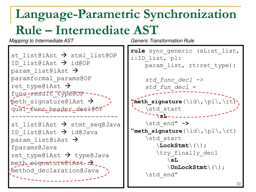
Task: Select the "param_list, rt:ret_type):" line
Action: tap(190, 66)
